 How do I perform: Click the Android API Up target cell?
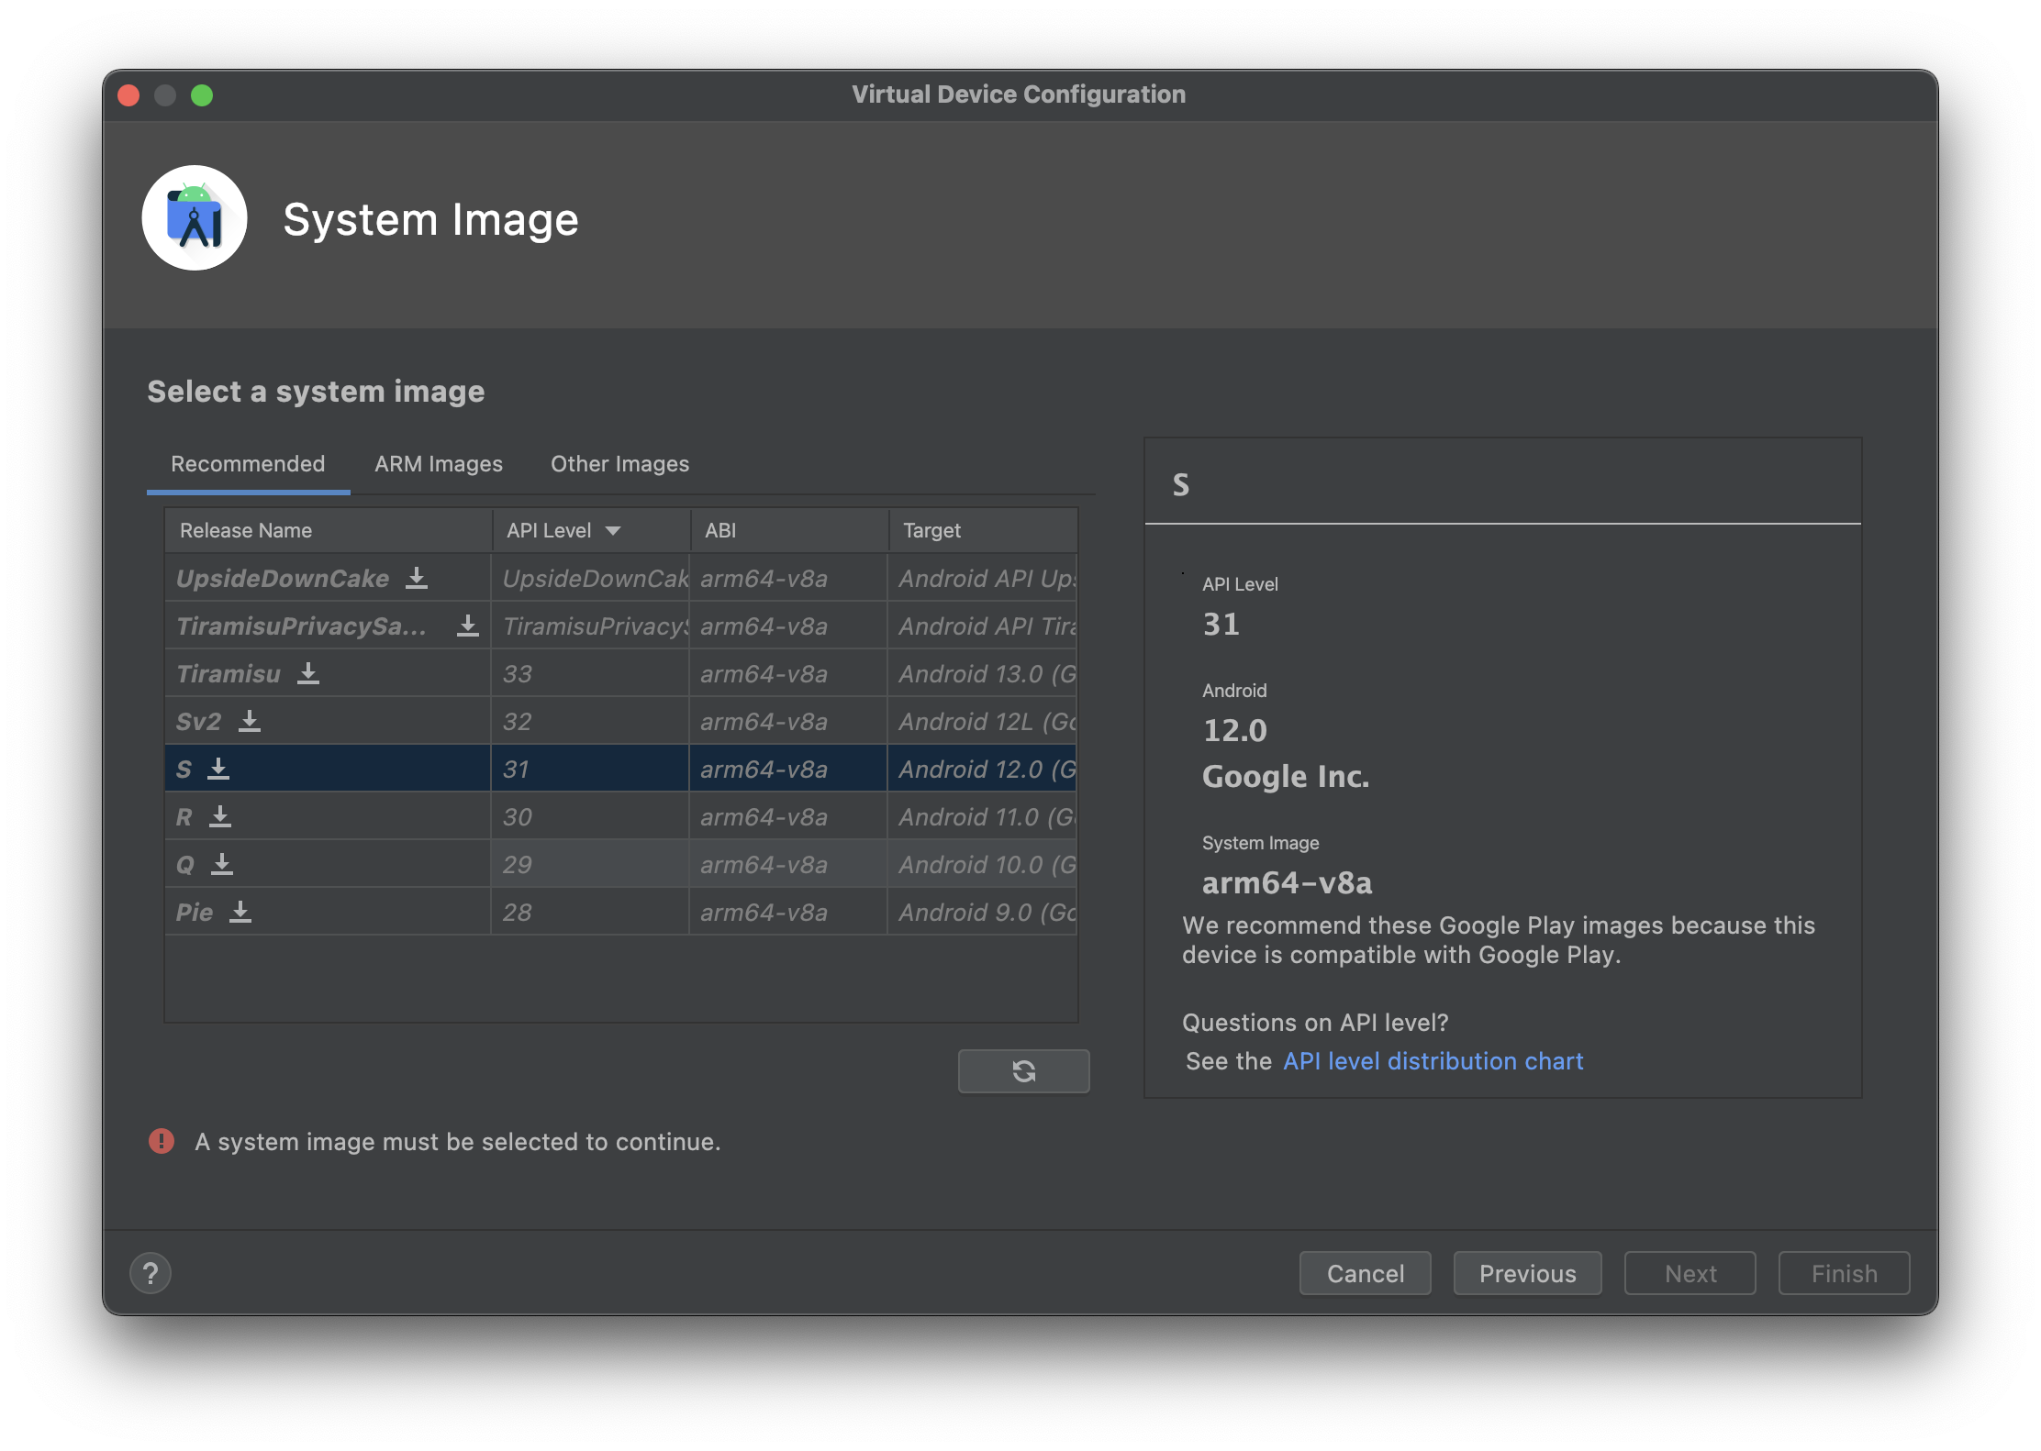pos(983,578)
